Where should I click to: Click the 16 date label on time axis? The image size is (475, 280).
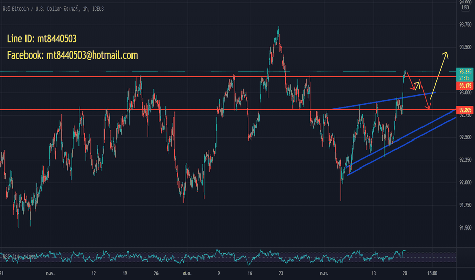point(250,273)
